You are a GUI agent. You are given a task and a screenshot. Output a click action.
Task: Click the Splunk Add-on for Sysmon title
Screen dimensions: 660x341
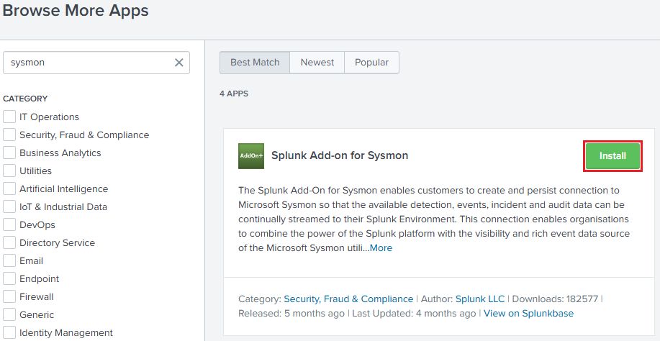(340, 155)
